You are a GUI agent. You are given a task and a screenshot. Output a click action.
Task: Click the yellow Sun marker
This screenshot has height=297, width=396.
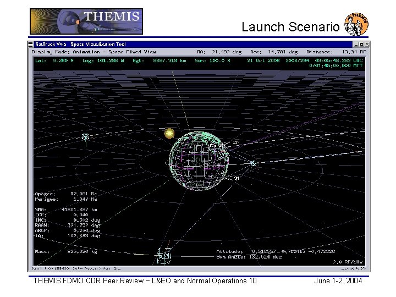169,133
